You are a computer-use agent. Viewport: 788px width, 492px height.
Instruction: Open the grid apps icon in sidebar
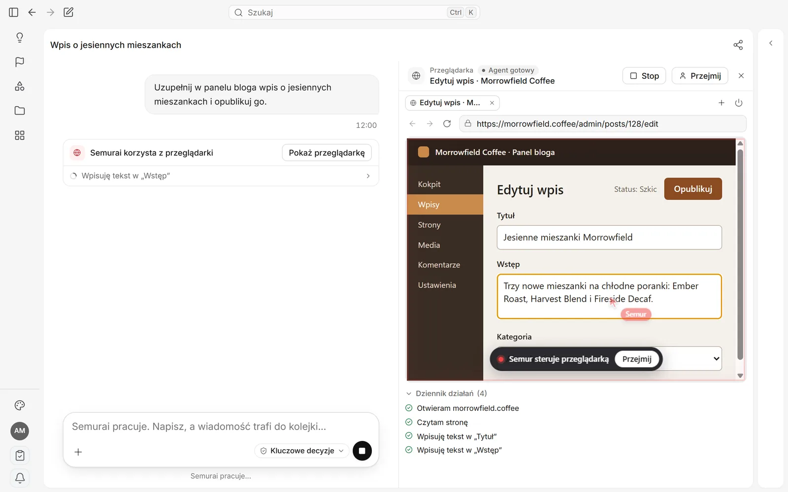click(20, 135)
